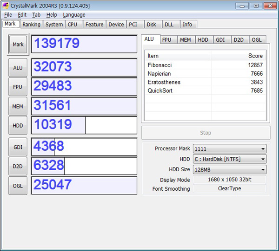
Task: Click the Item column header
Action: coord(178,56)
